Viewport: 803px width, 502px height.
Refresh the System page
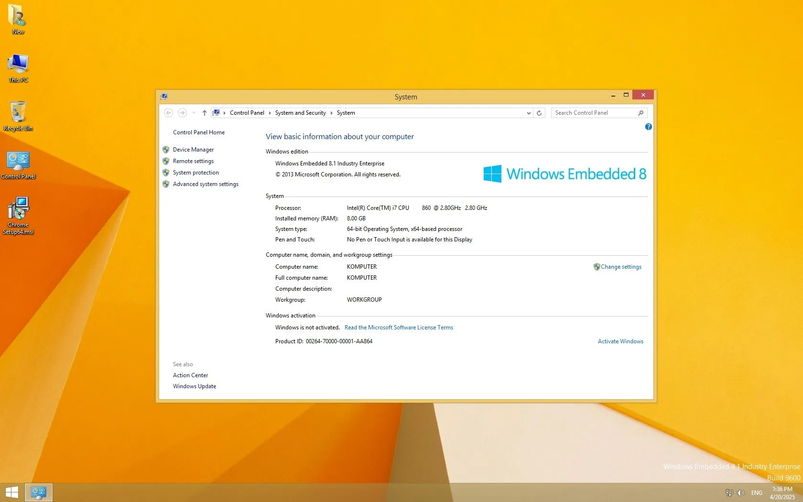coord(539,113)
